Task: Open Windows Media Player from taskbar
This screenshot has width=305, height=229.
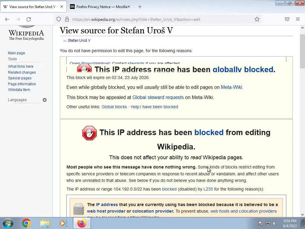Action: click(x=63, y=223)
